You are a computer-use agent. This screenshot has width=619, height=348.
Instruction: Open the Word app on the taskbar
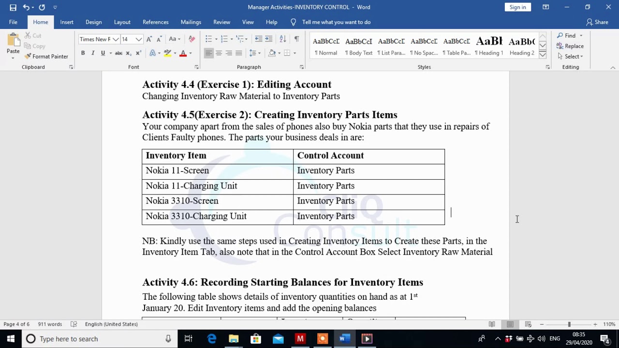344,339
